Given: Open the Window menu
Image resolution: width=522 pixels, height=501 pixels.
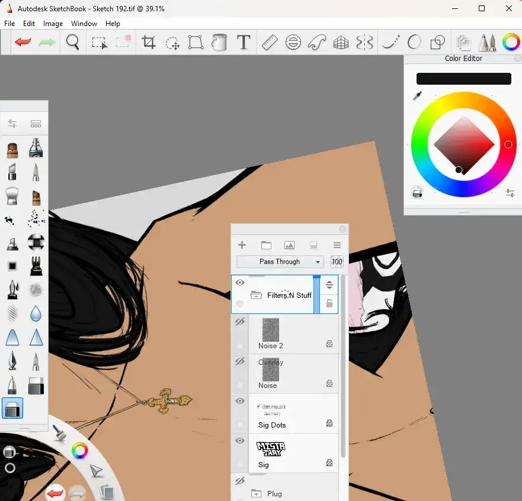Looking at the screenshot, I should tap(84, 24).
